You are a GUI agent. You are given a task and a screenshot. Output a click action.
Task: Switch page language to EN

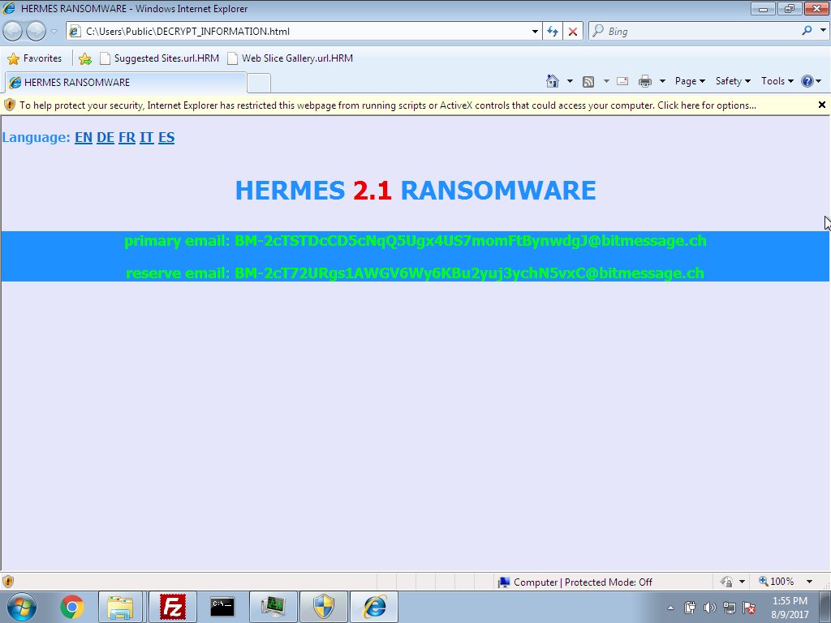(84, 137)
